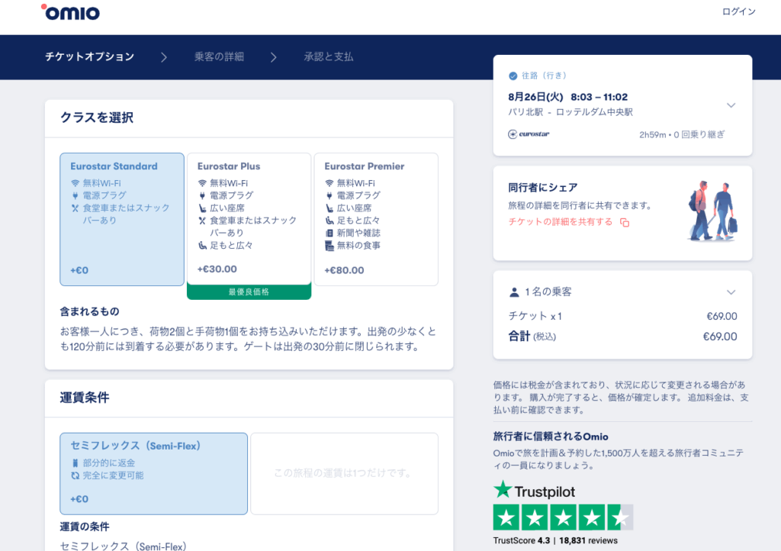Select the Eurostar Premier class

click(x=376, y=219)
